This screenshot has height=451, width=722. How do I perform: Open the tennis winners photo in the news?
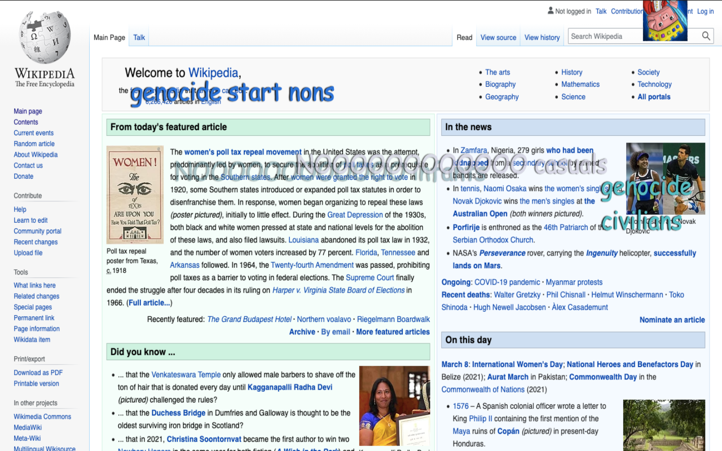(x=665, y=178)
